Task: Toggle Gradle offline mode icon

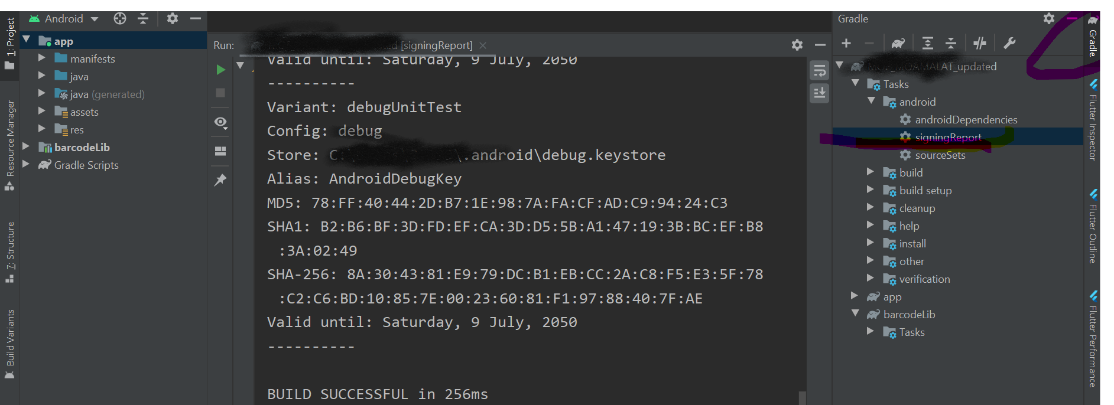Action: click(980, 43)
